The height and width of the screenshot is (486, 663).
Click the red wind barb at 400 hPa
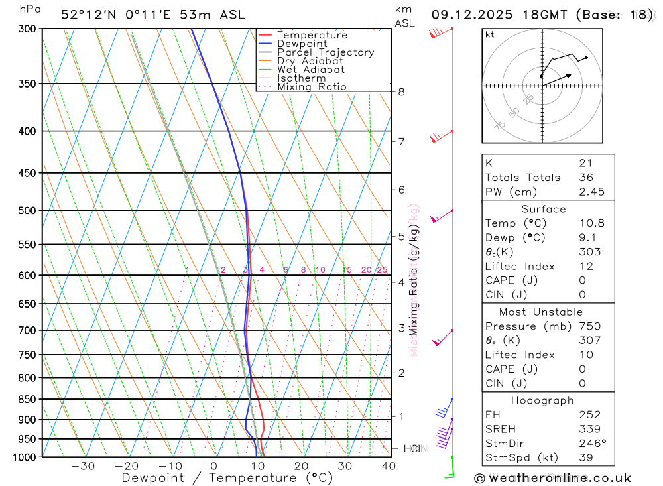pos(440,136)
